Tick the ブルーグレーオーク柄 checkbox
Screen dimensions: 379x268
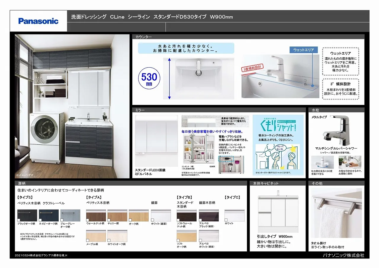point(62,220)
